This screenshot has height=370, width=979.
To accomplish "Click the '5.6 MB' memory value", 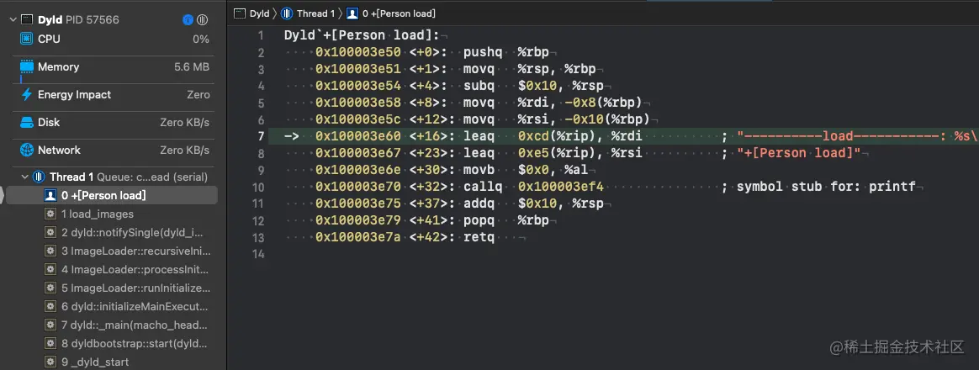I will coord(192,66).
